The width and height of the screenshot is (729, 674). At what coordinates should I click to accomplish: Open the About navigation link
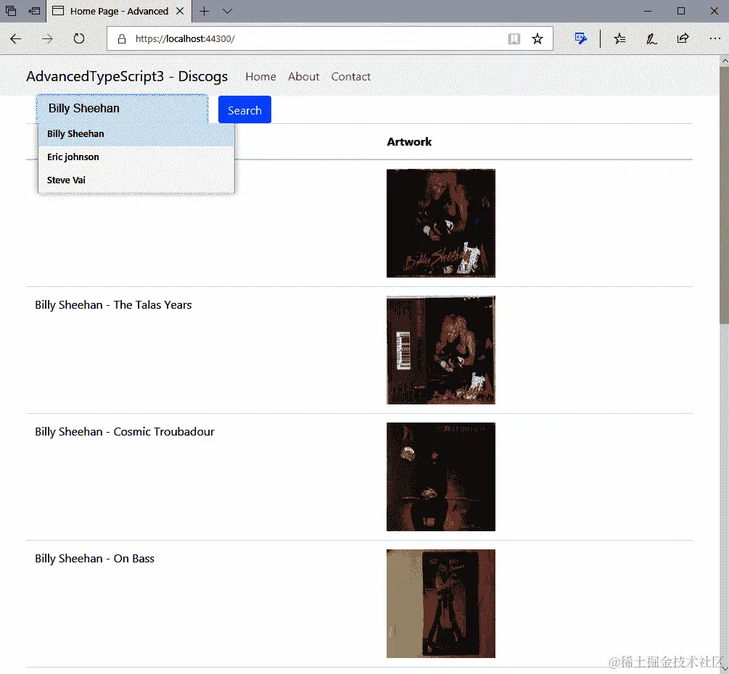click(x=304, y=77)
